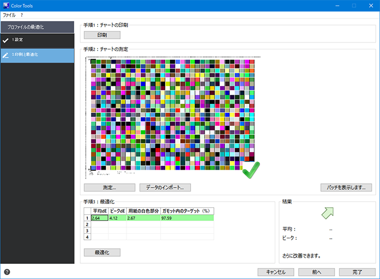Click the パッチを表示します... button
This screenshot has width=380, height=279.
(x=346, y=188)
